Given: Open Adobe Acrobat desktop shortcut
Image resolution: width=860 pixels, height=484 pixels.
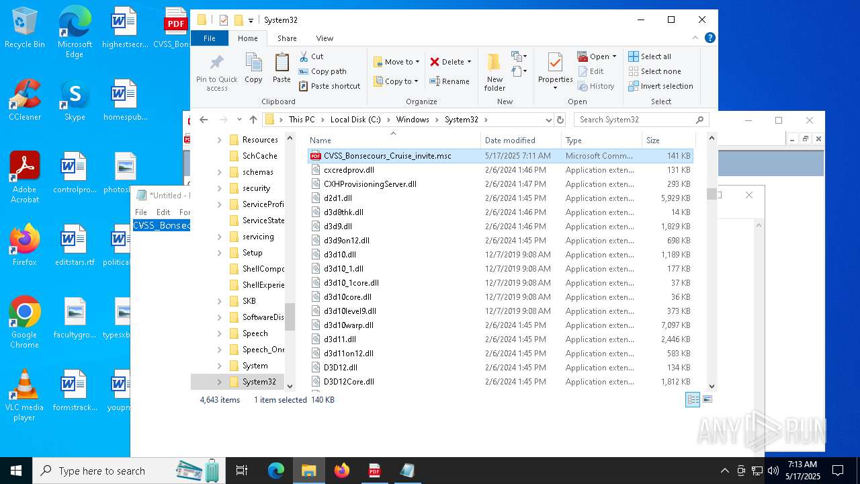Looking at the screenshot, I should pyautogui.click(x=25, y=177).
